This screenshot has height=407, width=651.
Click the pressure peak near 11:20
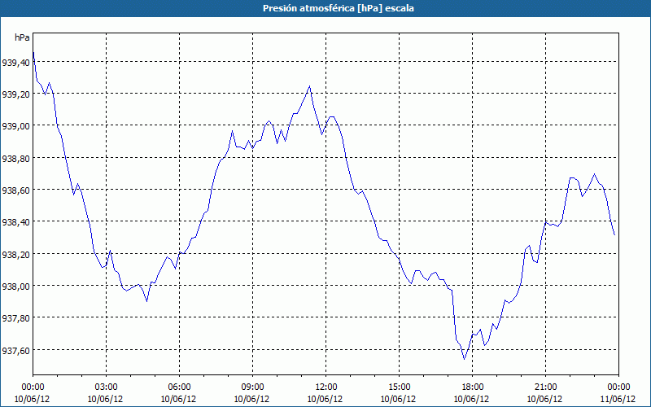point(309,86)
